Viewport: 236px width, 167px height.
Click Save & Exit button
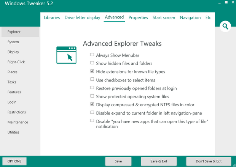point(159,161)
